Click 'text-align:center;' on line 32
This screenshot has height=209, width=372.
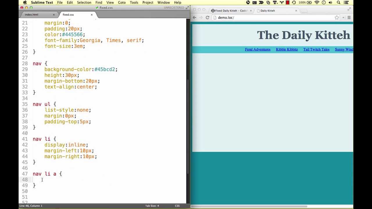[71, 87]
